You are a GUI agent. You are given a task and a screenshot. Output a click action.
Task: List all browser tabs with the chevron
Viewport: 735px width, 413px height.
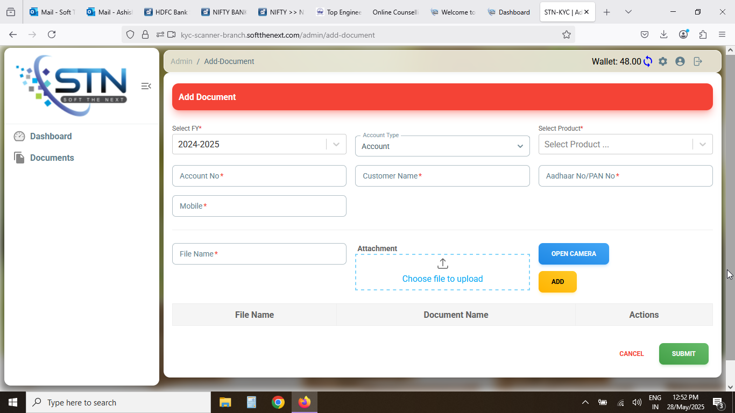[628, 12]
